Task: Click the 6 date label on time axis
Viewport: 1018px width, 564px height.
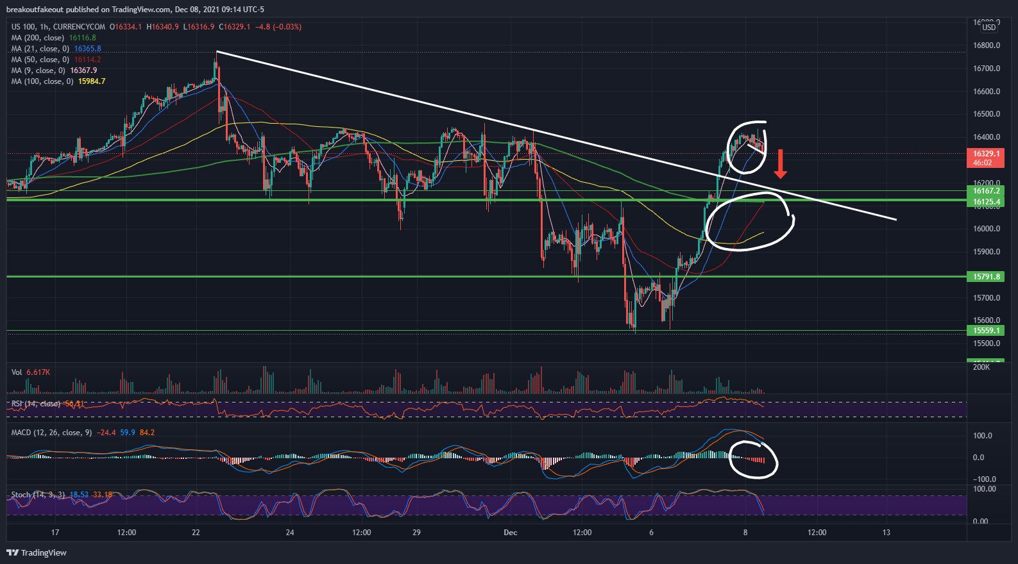Action: coord(652,533)
